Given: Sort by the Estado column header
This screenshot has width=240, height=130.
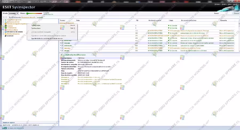Looking at the screenshot, I should 171,20.
